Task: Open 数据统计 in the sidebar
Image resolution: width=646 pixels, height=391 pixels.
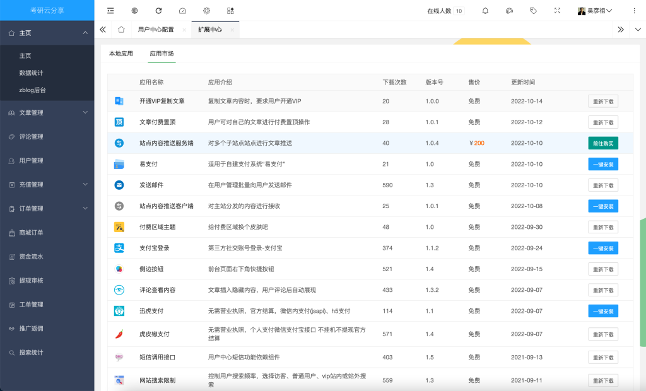Action: point(32,73)
